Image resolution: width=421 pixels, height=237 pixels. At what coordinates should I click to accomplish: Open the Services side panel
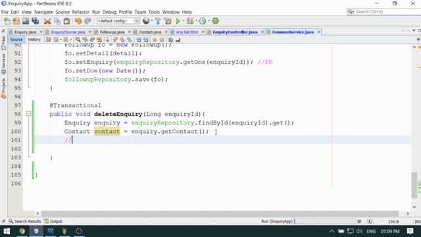pyautogui.click(x=3, y=64)
